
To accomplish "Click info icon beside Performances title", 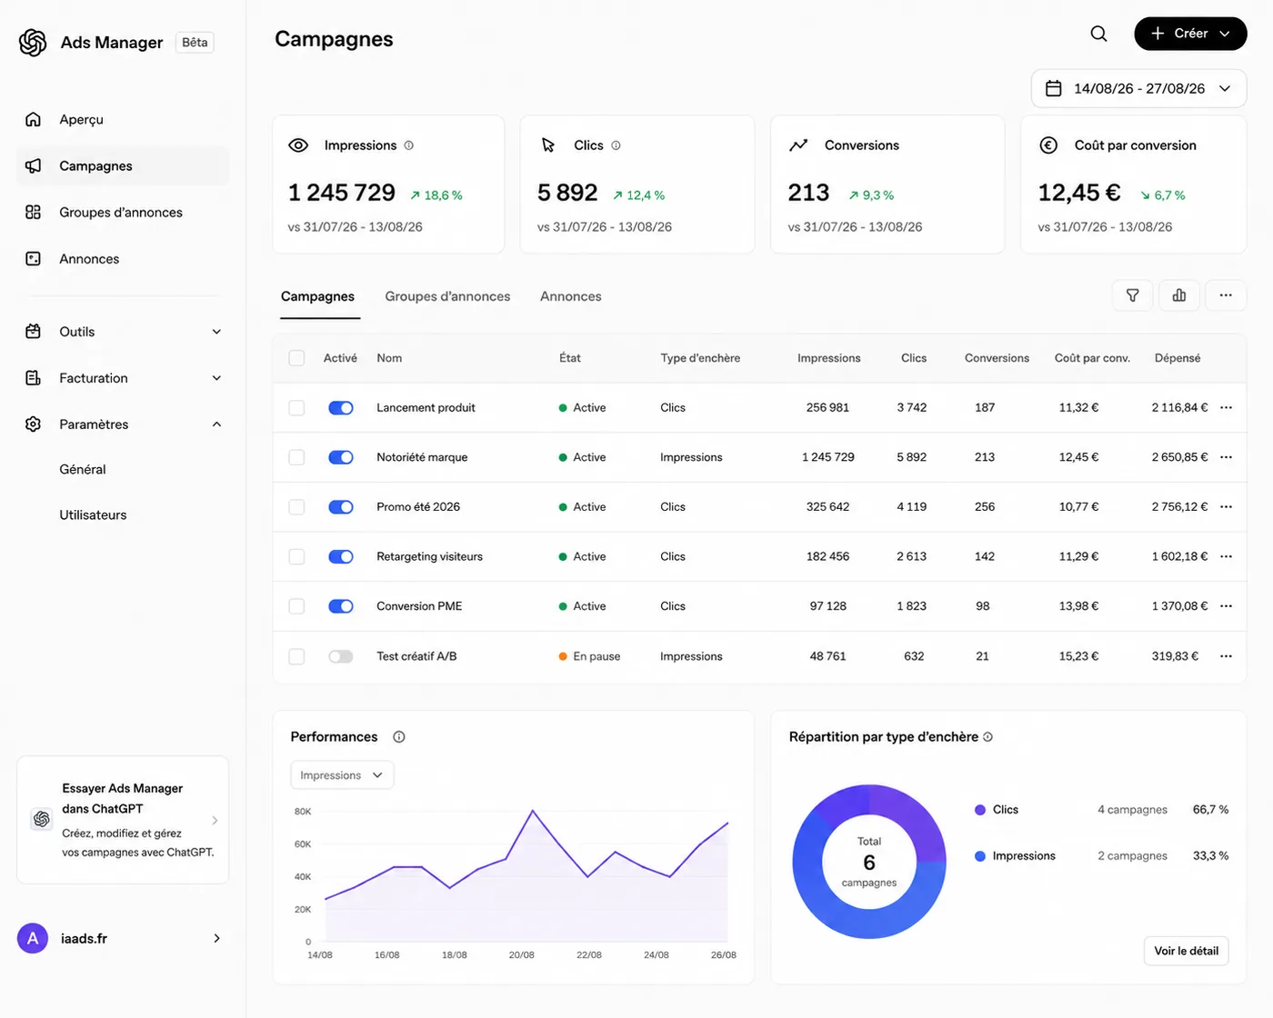I will 398,737.
